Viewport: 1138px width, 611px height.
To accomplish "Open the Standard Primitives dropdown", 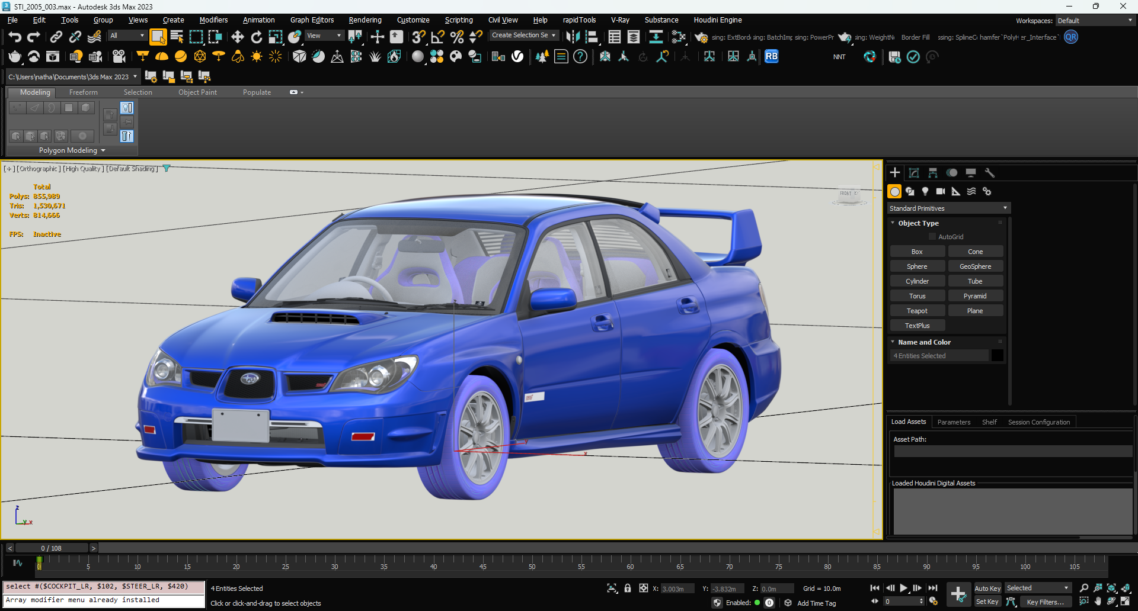I will pyautogui.click(x=948, y=208).
